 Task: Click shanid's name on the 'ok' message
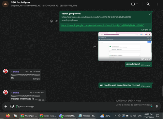click(x=15, y=72)
